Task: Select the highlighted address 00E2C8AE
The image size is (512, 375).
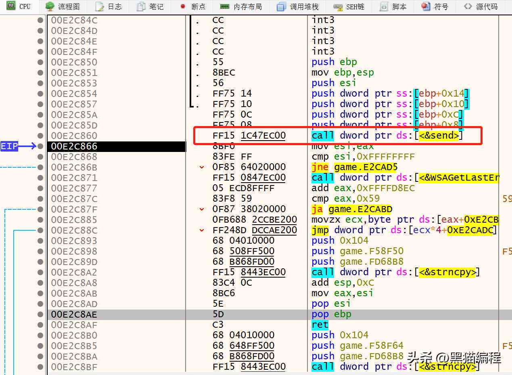Action: click(74, 314)
